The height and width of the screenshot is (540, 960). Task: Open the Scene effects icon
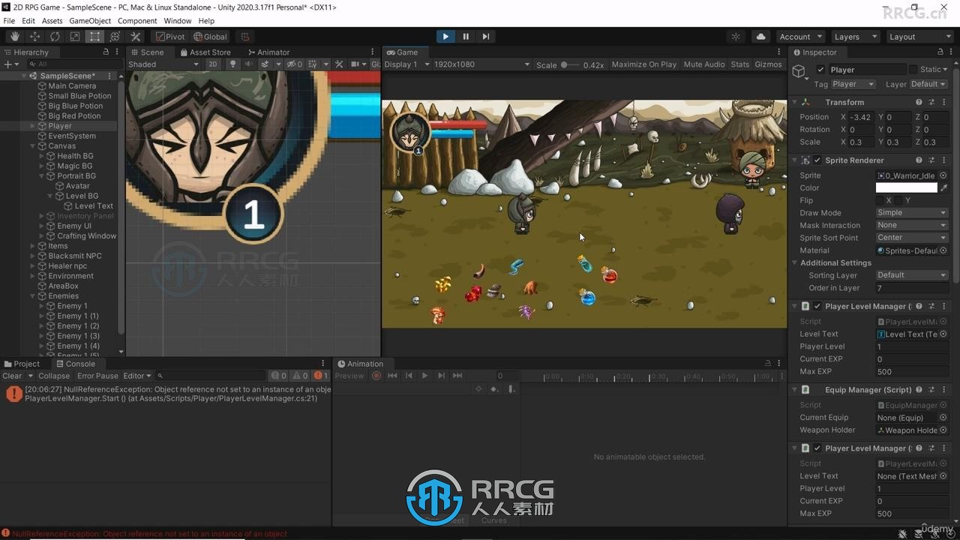coord(265,64)
